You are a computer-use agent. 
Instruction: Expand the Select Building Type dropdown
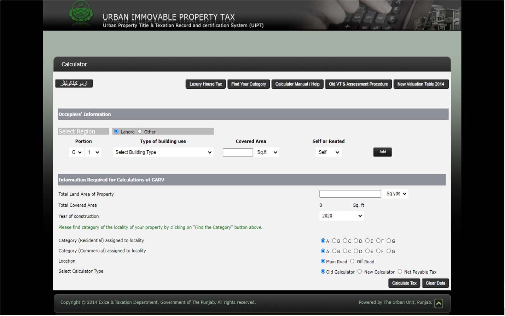(x=163, y=152)
